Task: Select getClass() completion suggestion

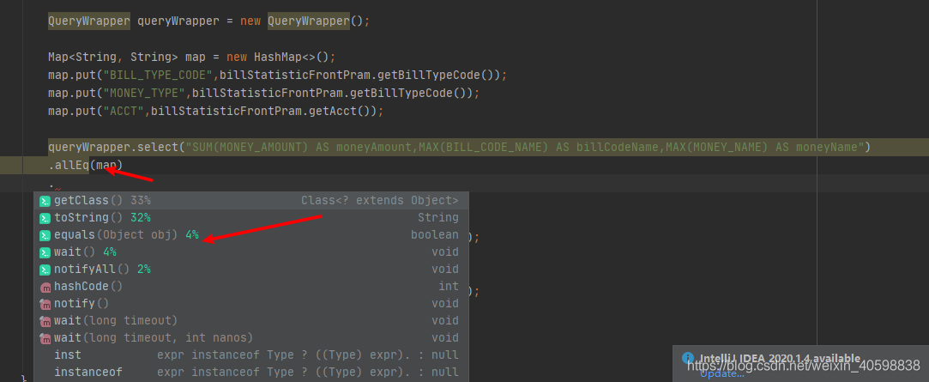Action: tap(250, 201)
